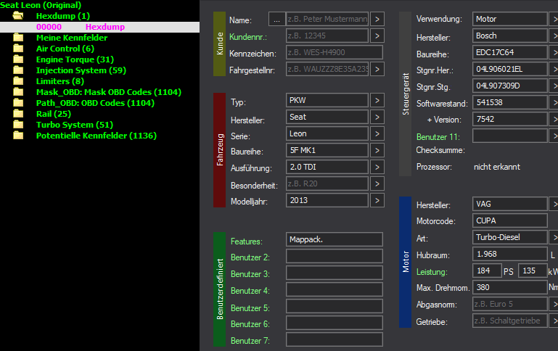Click the Kundennr. input field
The image size is (558, 351).
click(327, 36)
